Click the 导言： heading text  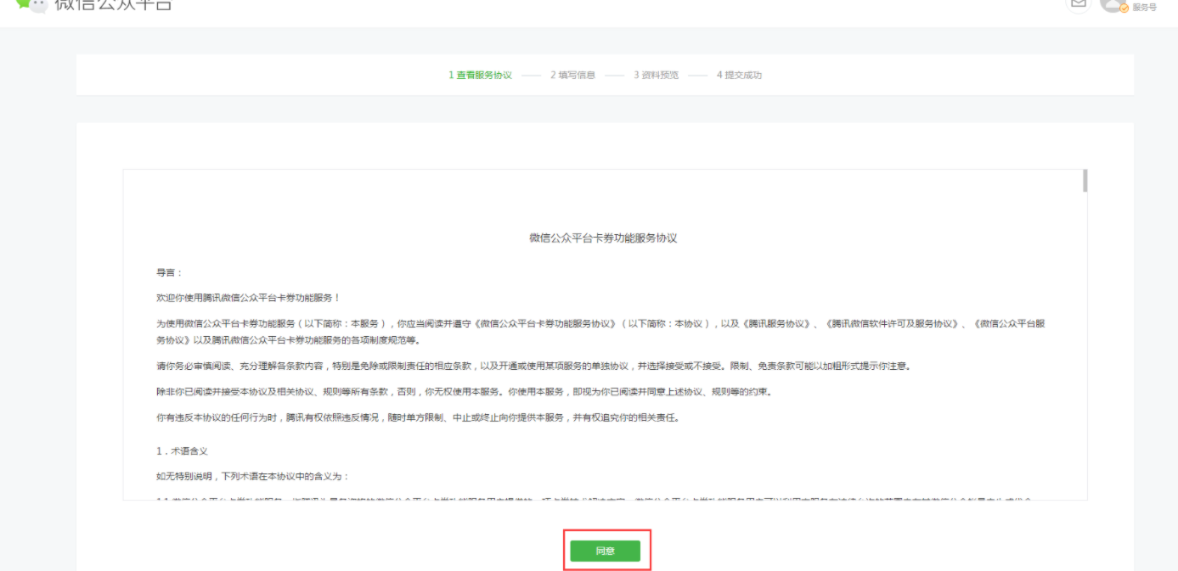pyautogui.click(x=169, y=273)
